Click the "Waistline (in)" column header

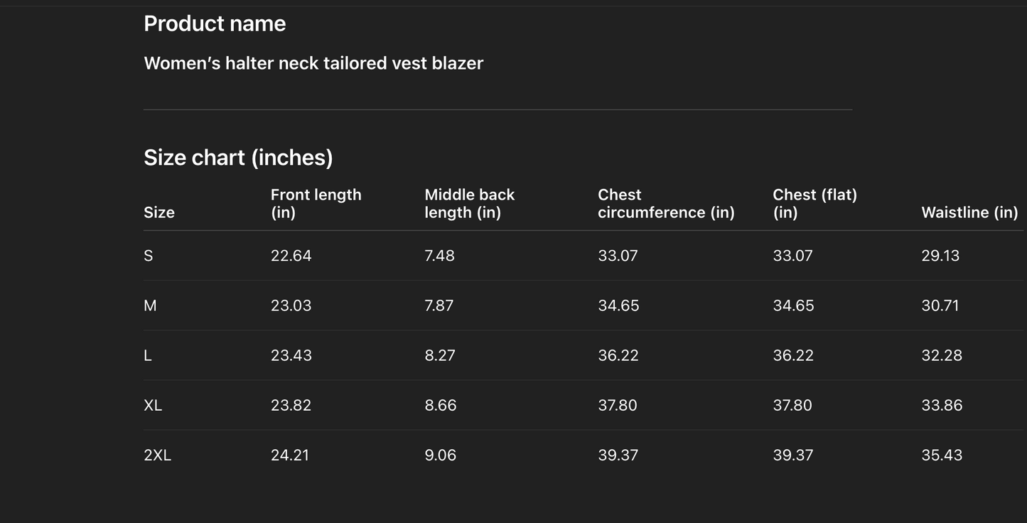[969, 212]
